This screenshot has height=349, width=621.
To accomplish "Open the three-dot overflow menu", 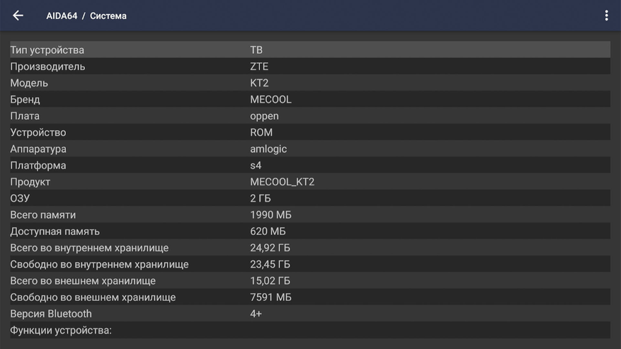I will [x=606, y=16].
